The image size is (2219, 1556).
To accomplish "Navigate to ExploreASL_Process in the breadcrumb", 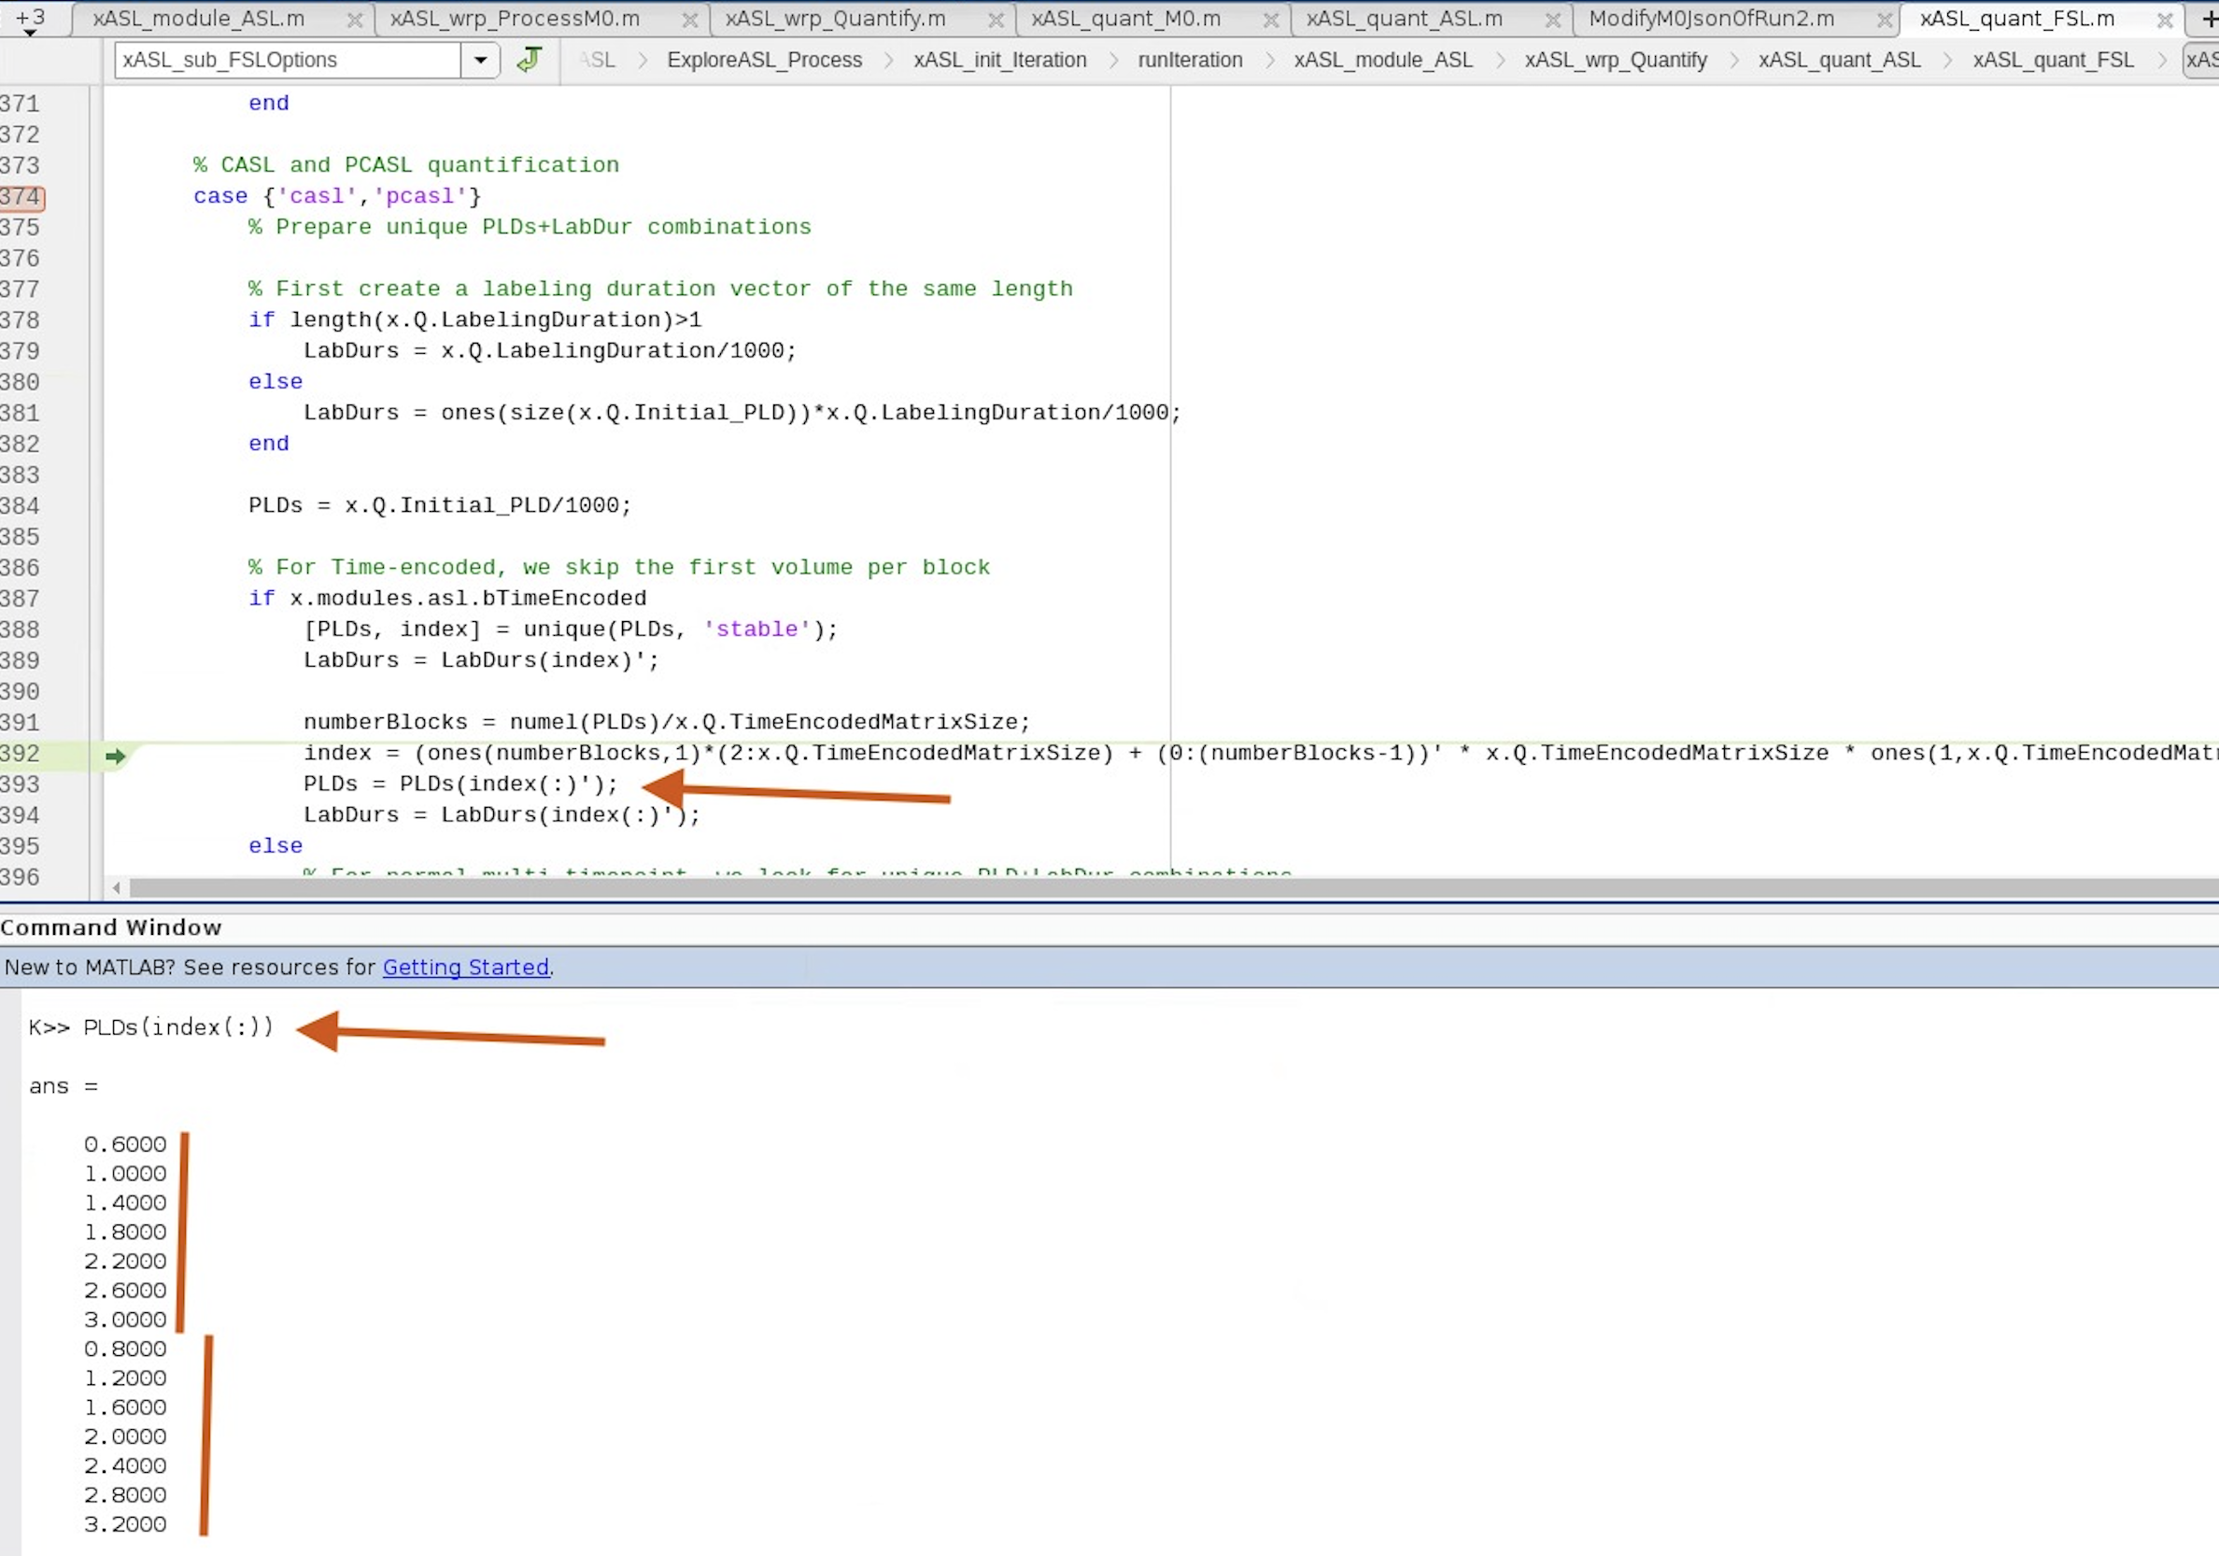I will pyautogui.click(x=764, y=59).
